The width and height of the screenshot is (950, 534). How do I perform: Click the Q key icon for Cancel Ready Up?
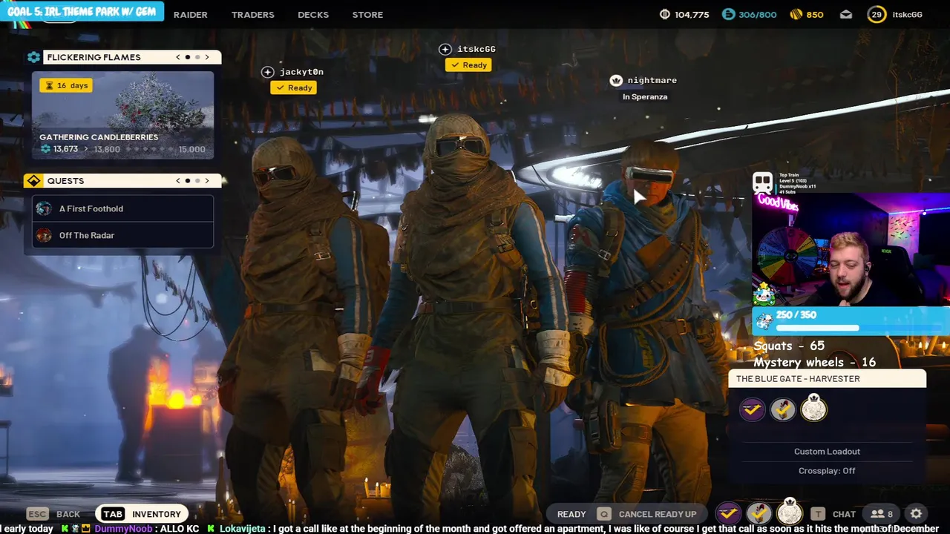click(x=604, y=513)
